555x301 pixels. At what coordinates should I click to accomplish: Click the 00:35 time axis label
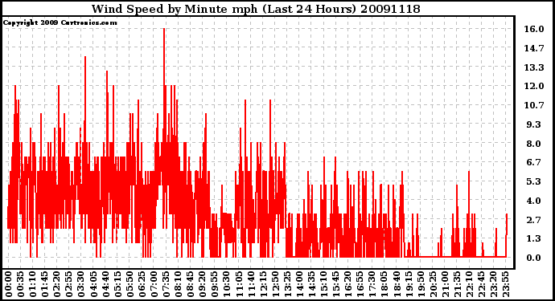pyautogui.click(x=21, y=284)
